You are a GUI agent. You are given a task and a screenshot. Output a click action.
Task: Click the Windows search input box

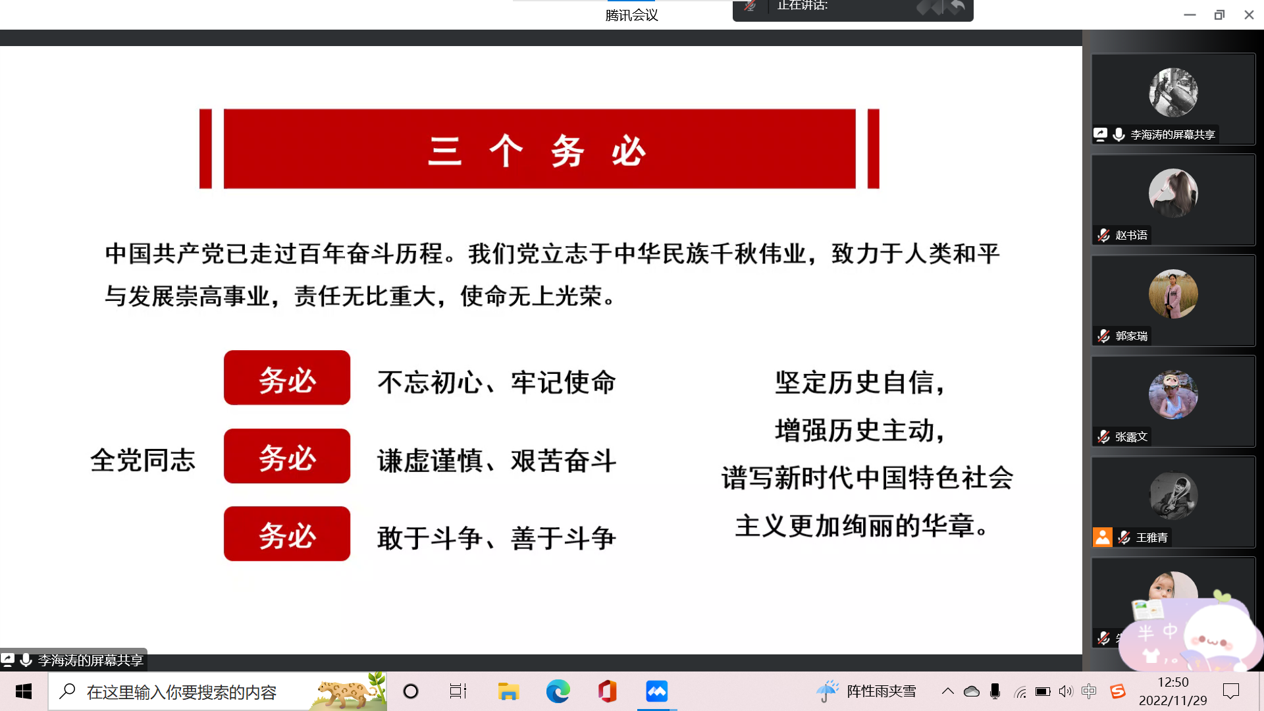point(181,692)
